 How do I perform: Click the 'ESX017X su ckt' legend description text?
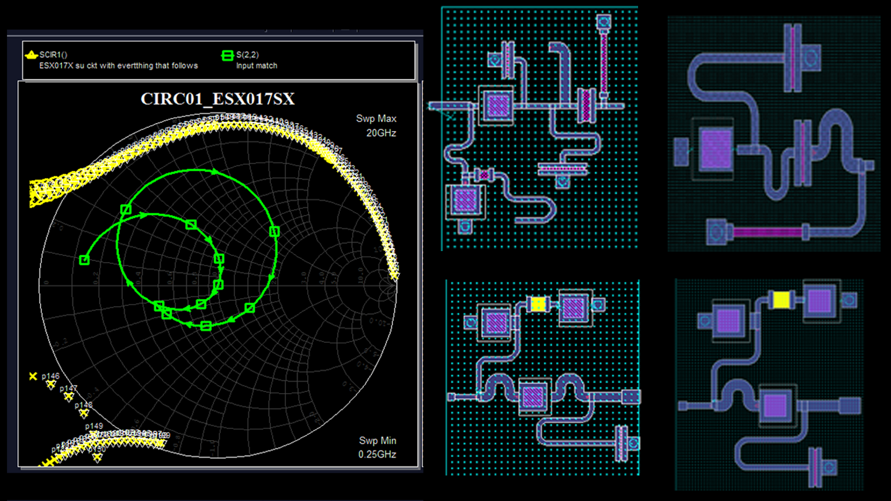(x=118, y=66)
